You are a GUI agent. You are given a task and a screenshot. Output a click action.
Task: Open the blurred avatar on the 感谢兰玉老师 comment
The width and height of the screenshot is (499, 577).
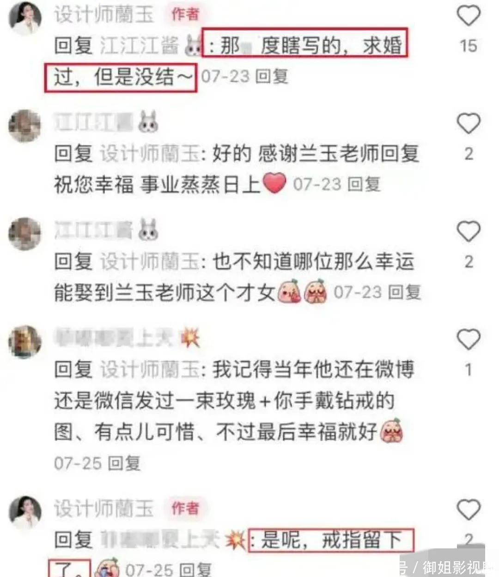coord(25,126)
